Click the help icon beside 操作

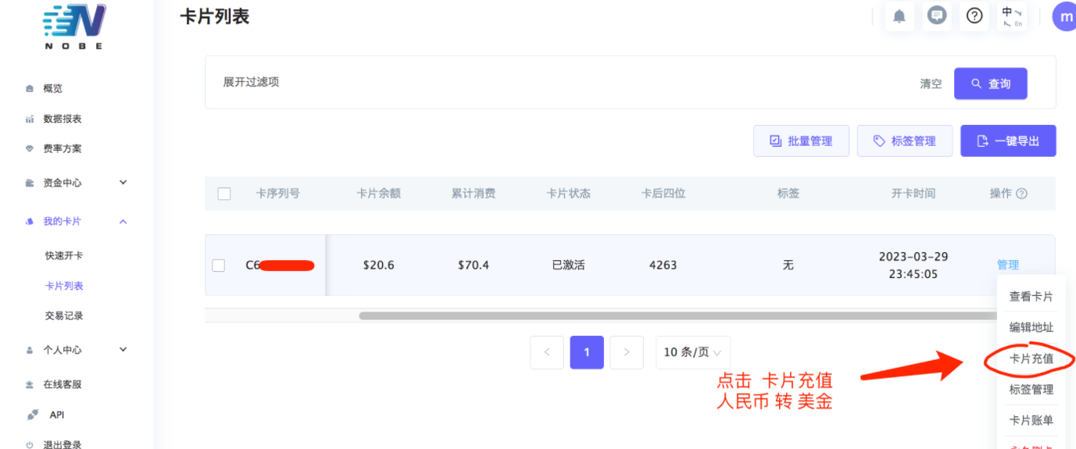1021,194
